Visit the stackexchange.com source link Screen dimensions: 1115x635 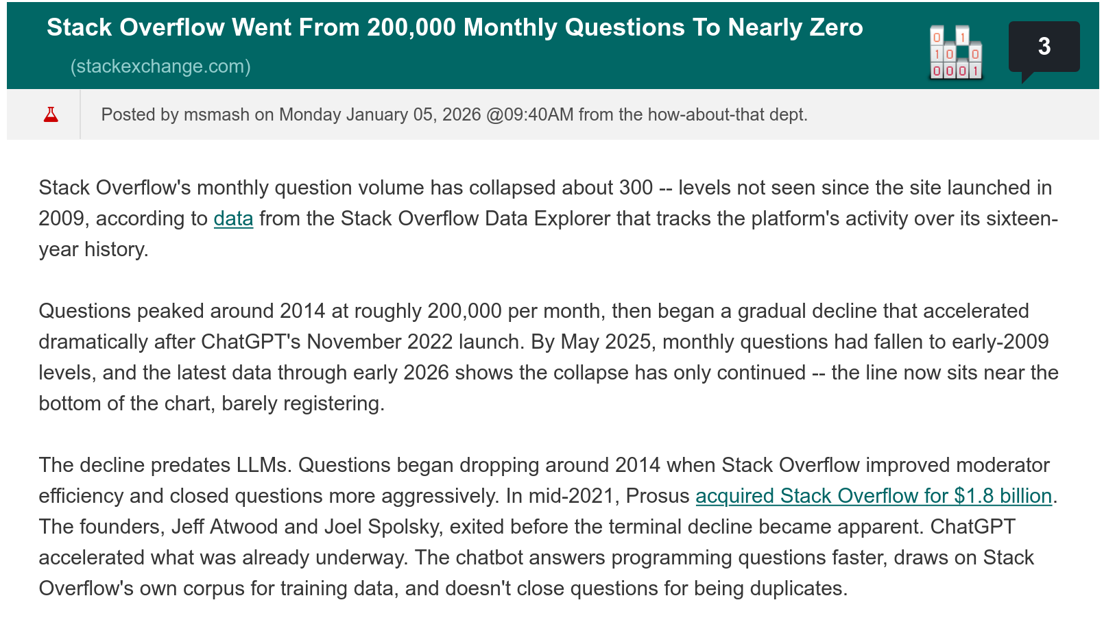click(x=160, y=66)
